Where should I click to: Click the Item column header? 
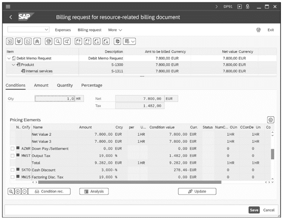[10, 52]
